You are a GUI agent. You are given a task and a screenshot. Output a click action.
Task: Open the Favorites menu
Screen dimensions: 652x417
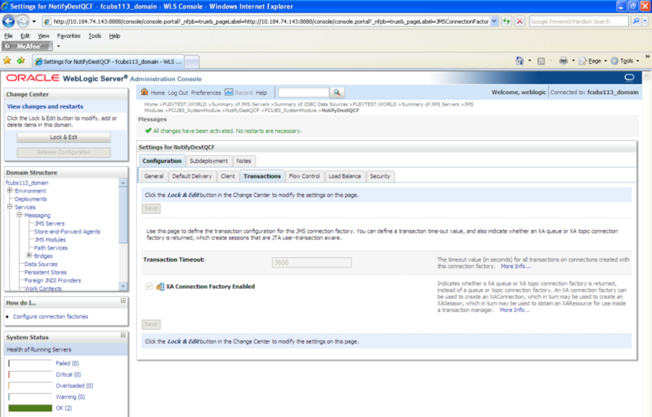(69, 36)
